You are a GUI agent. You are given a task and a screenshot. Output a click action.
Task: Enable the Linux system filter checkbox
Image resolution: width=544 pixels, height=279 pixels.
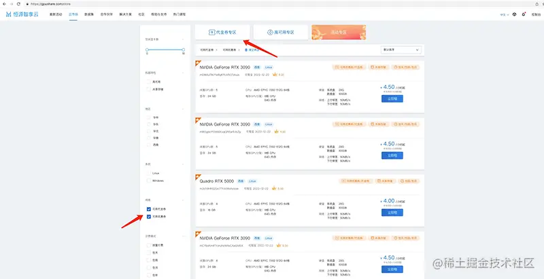(x=149, y=173)
